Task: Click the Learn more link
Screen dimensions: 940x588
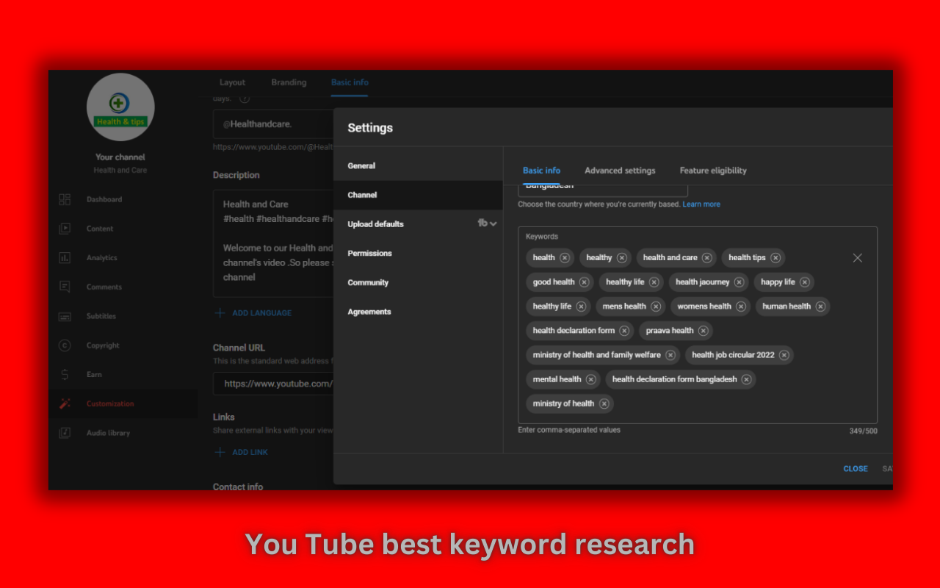Action: pyautogui.click(x=701, y=204)
